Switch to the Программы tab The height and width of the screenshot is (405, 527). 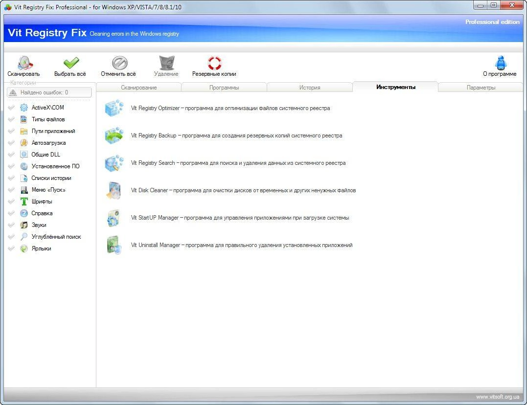tap(224, 88)
